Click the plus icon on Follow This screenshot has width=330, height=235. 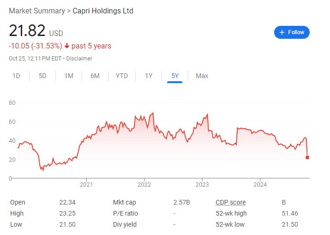282,32
